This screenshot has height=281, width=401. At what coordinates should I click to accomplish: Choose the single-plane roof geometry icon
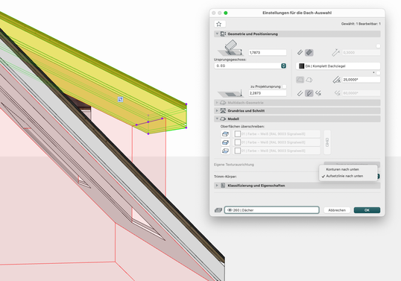[x=300, y=80]
